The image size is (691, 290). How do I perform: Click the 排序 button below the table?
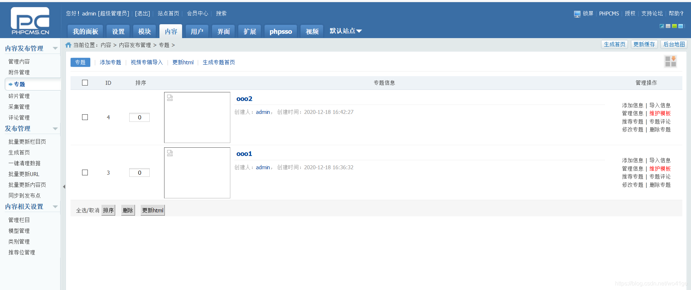pos(108,210)
